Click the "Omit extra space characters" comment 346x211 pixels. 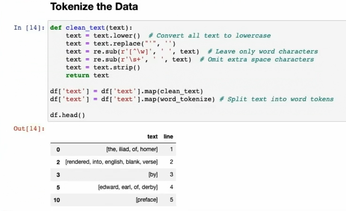click(261, 59)
